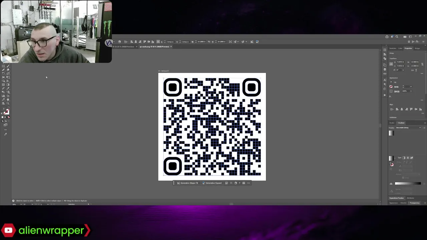Click horizontal align left in control bar
427x240 pixels.
coord(132,42)
